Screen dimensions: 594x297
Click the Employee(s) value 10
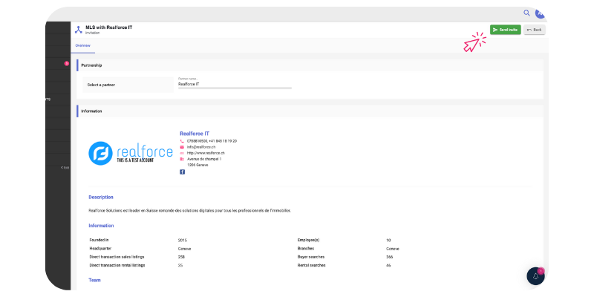click(388, 240)
